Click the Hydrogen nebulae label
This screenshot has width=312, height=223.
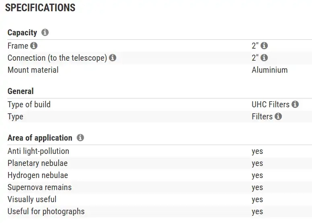pos(38,175)
